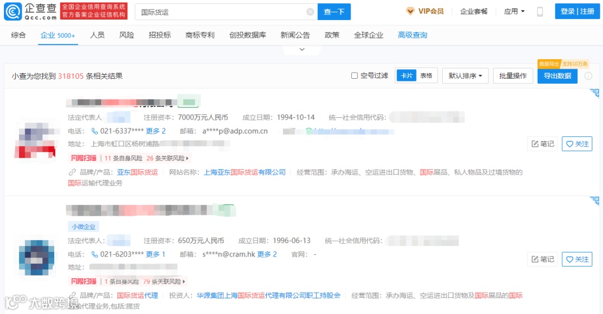
Task: Click corner QR icon on second company card
Action: click(595, 201)
